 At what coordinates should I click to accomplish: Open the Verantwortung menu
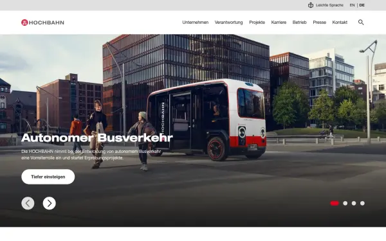(228, 22)
